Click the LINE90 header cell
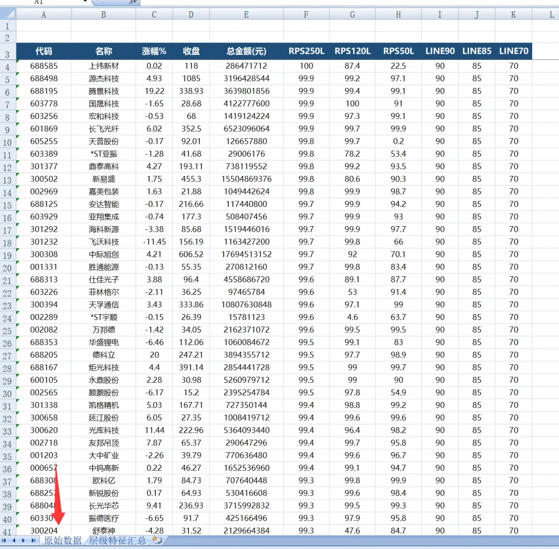 [x=440, y=51]
